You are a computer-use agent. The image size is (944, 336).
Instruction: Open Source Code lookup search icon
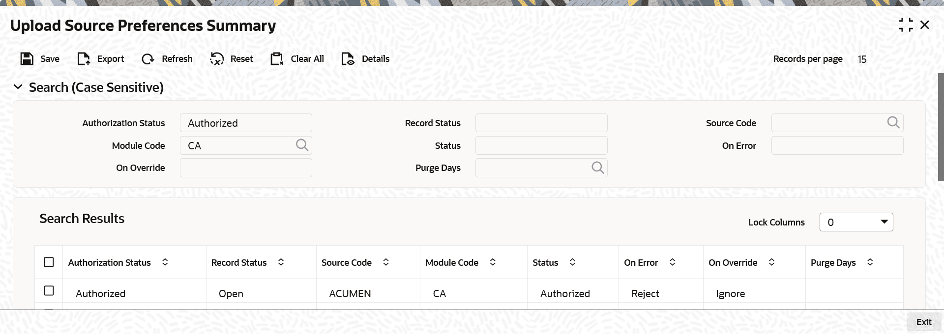click(x=893, y=122)
